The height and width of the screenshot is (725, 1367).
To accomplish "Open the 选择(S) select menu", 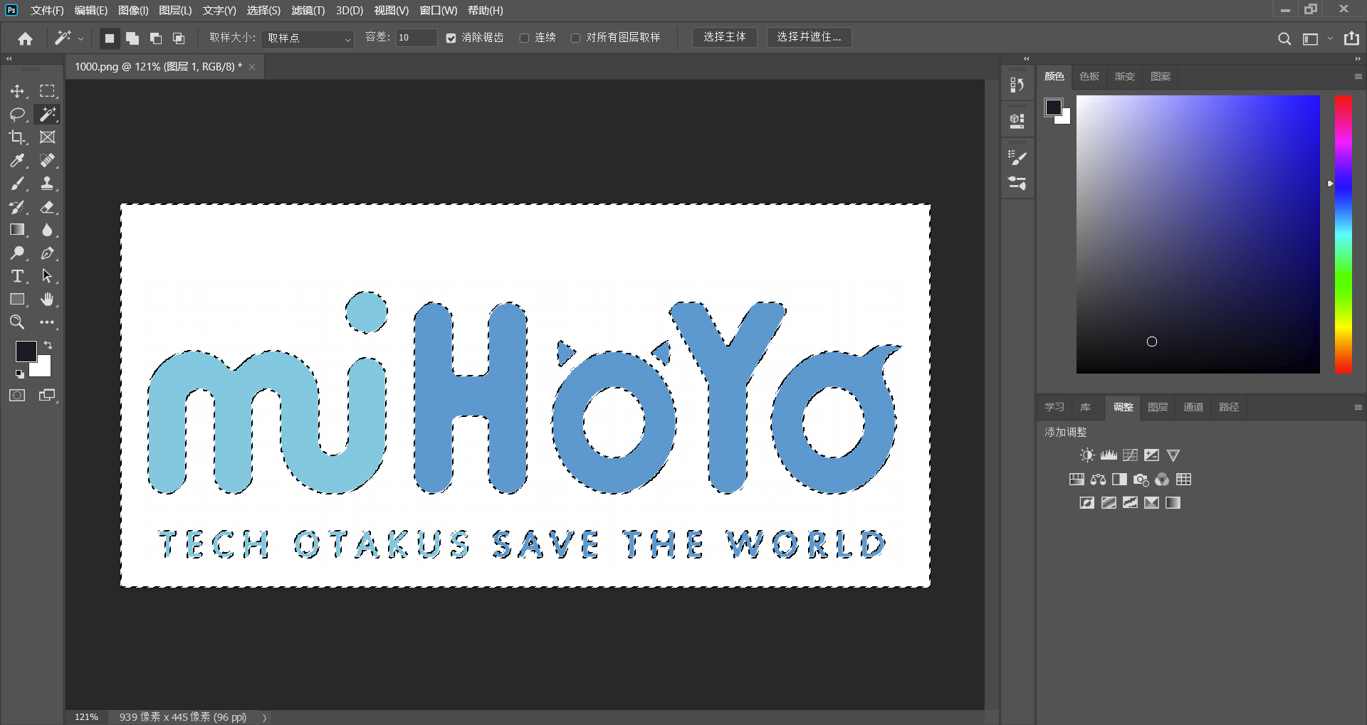I will pos(263,11).
